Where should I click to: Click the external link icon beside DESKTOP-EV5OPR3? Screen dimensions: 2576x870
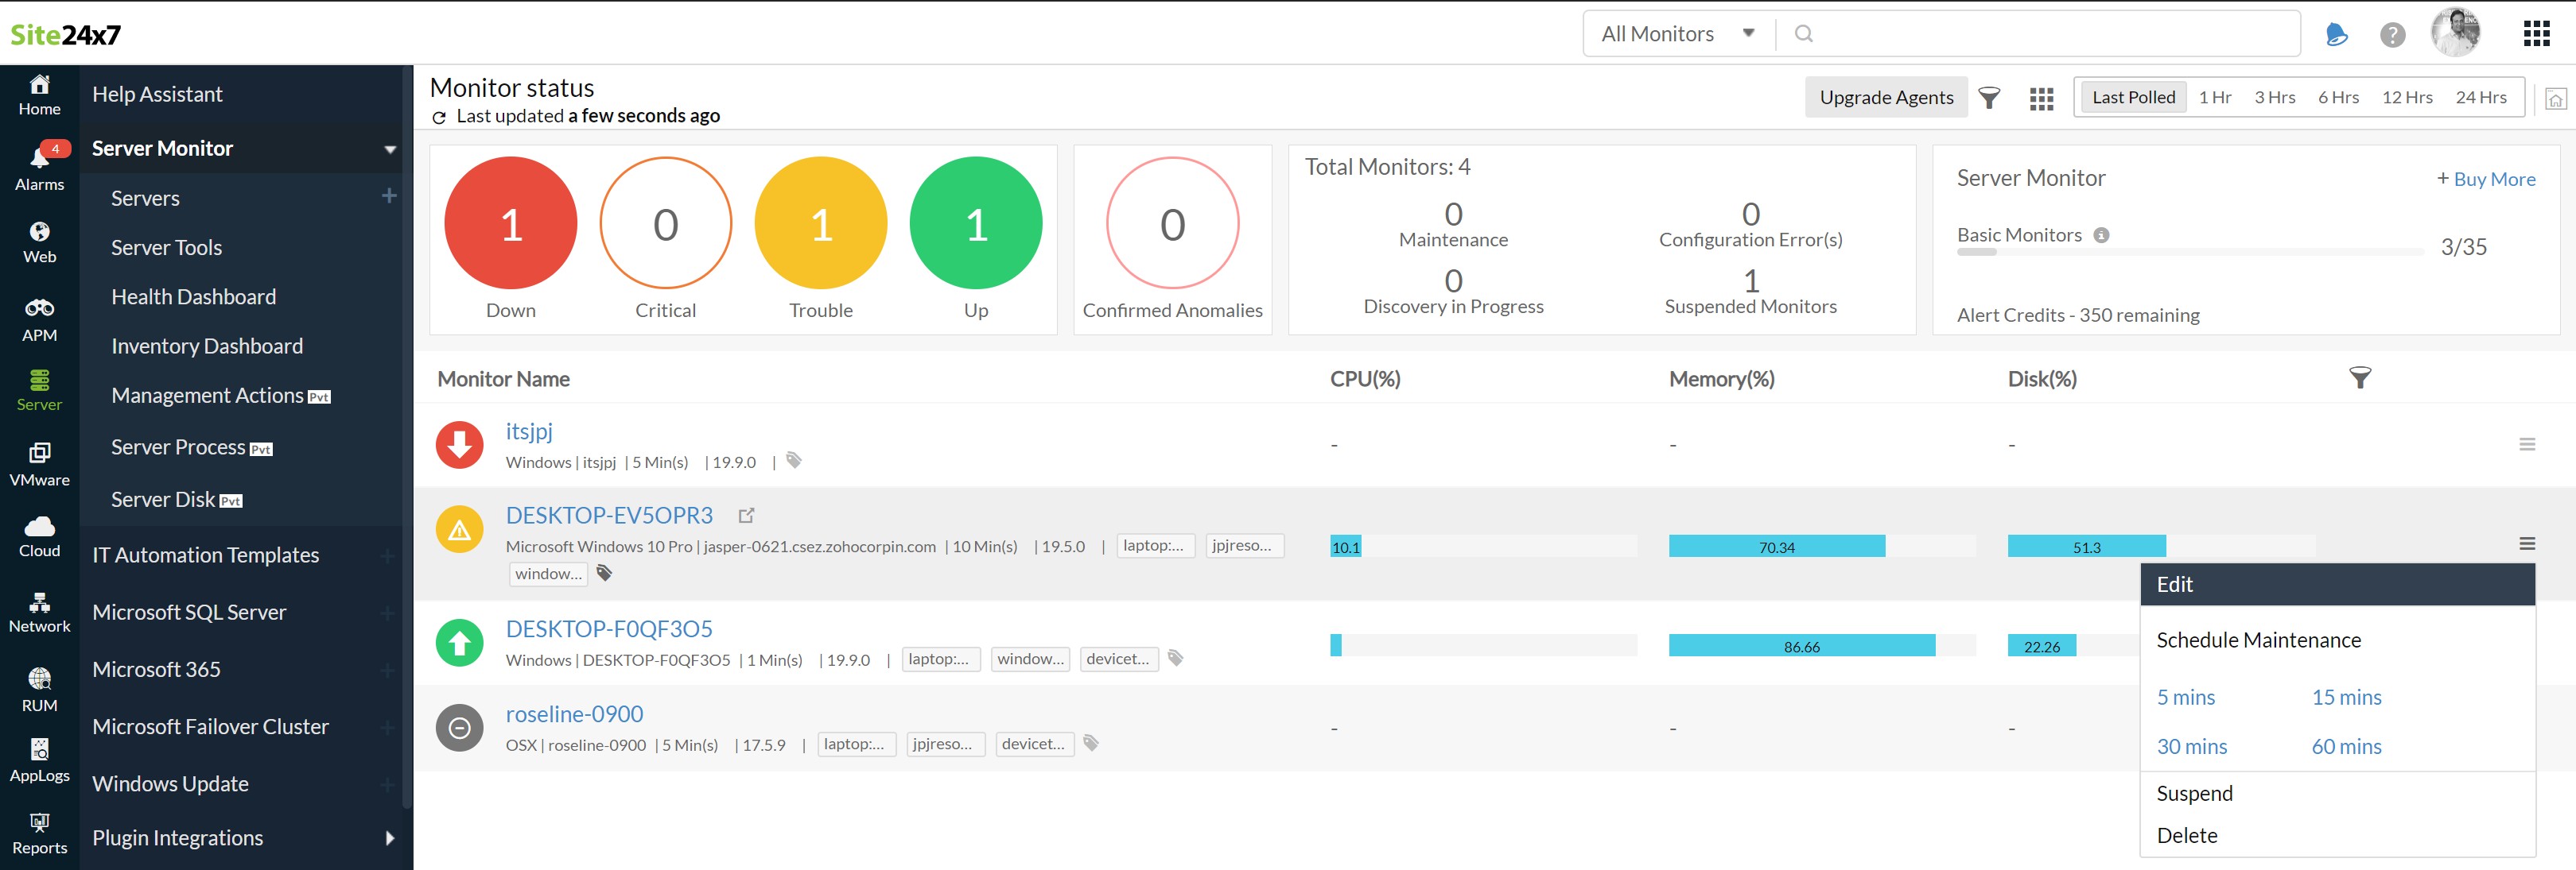tap(746, 516)
